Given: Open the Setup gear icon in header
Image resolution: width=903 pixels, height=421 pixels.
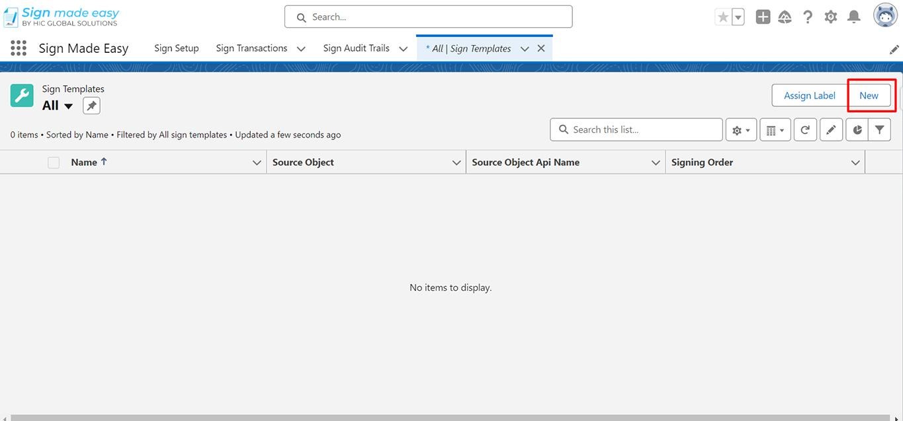Looking at the screenshot, I should tap(831, 17).
